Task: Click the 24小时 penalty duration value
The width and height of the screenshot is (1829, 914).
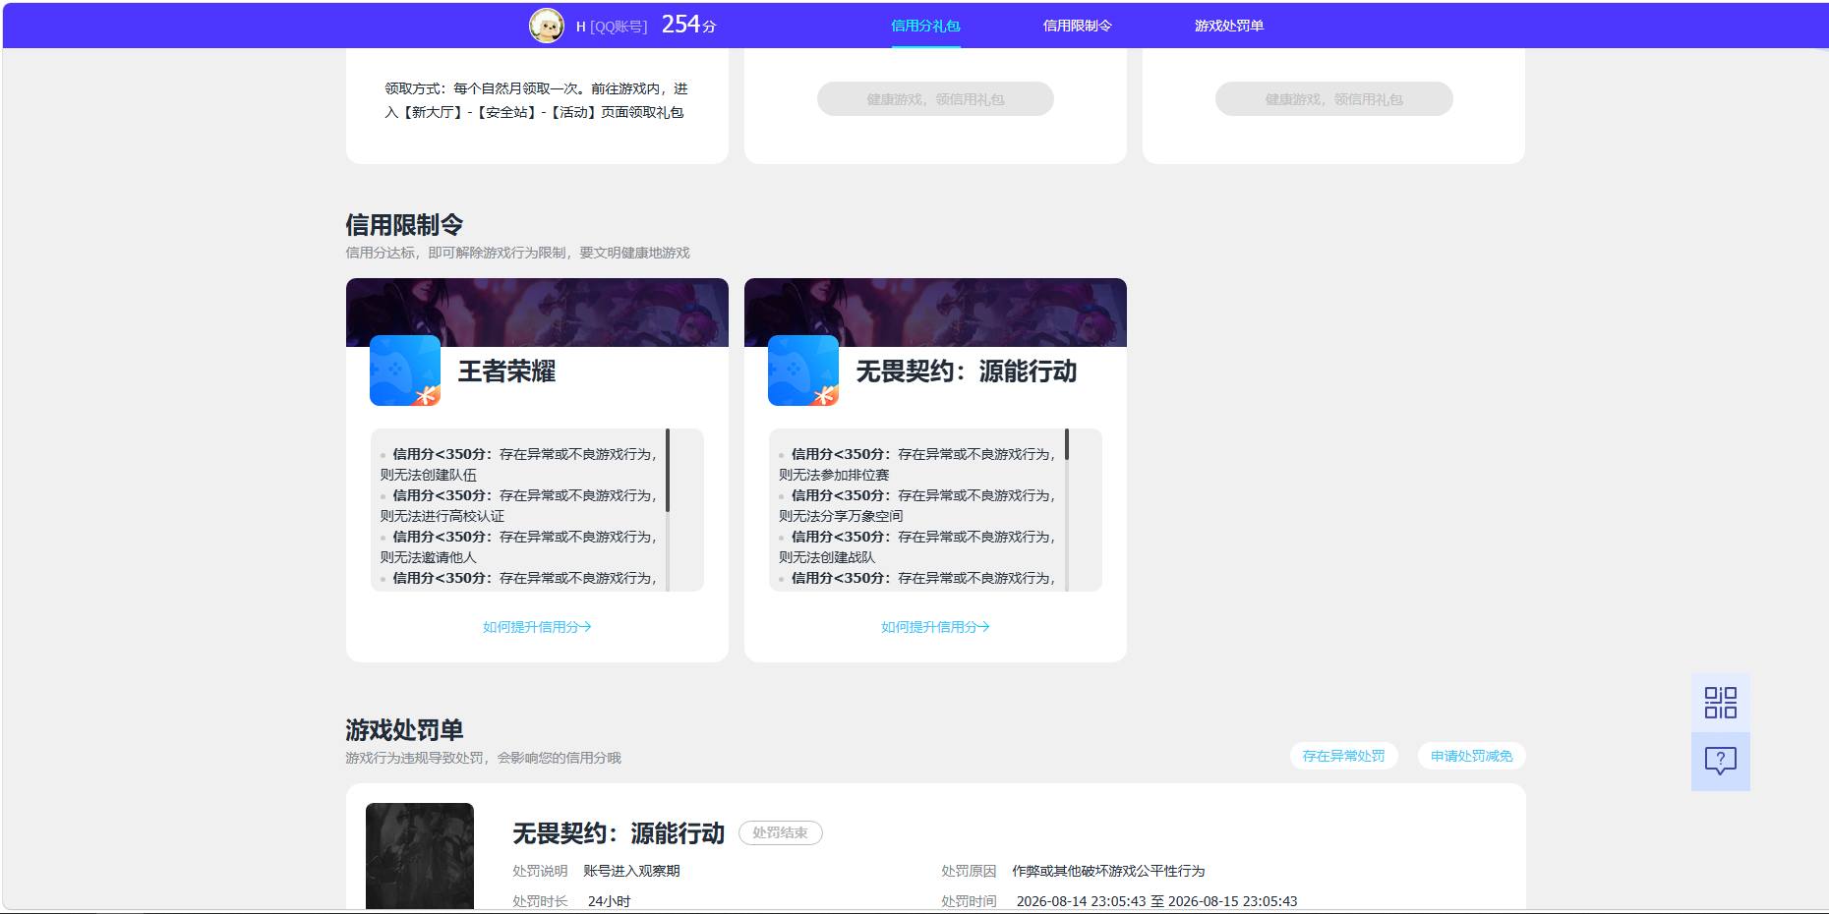Action: (x=609, y=901)
